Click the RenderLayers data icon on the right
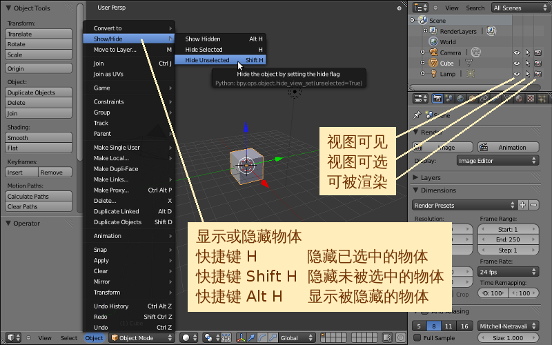The height and width of the screenshot is (345, 552). 491,31
